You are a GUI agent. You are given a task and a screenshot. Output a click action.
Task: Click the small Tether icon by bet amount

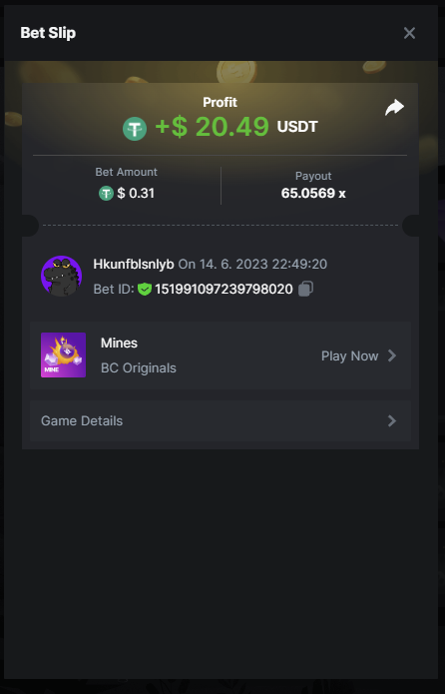[x=106, y=193]
